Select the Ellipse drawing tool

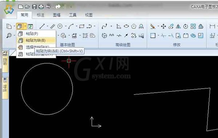126,26
